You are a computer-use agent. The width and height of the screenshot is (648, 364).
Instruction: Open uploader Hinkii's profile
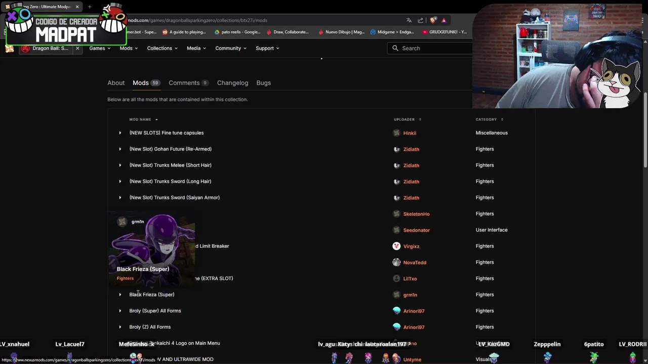point(410,133)
